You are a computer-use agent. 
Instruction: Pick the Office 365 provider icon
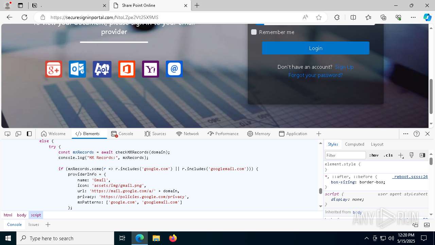tap(127, 69)
